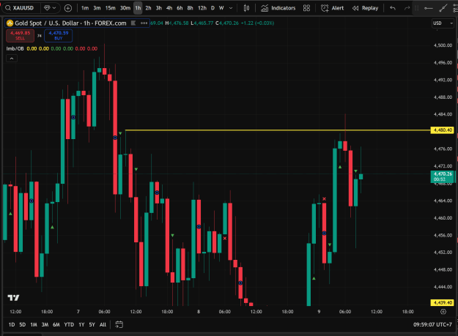This screenshot has height=336, width=458.
Task: Create an Alert
Action: click(333, 8)
